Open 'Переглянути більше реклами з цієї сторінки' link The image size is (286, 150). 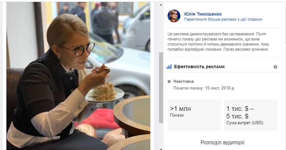[x=223, y=19]
